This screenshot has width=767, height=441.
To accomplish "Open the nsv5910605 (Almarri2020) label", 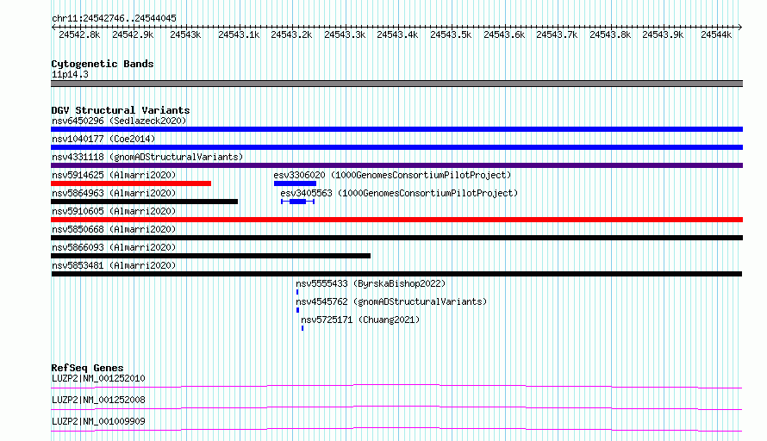I will point(114,211).
